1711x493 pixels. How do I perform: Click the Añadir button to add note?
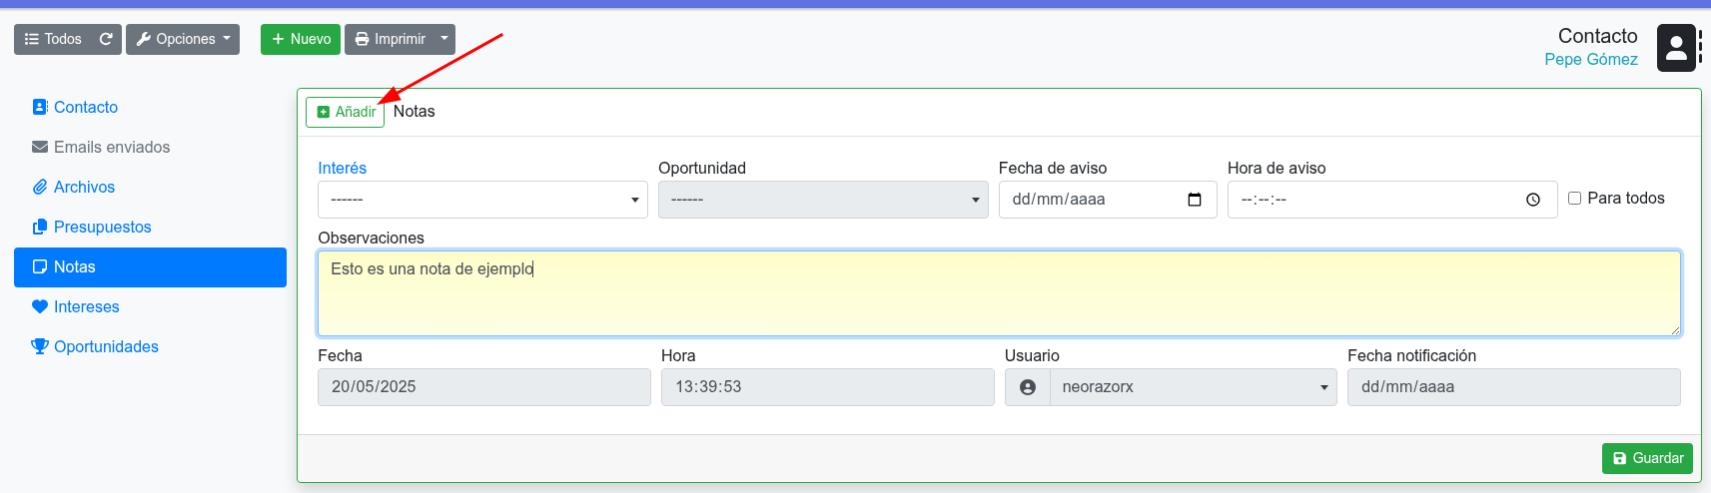(346, 112)
